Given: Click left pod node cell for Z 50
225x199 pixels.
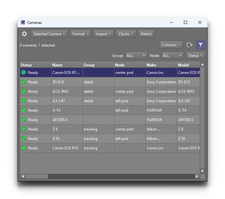Looking at the screenshot, I should 130,138.
